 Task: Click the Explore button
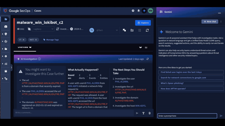tap(143, 23)
